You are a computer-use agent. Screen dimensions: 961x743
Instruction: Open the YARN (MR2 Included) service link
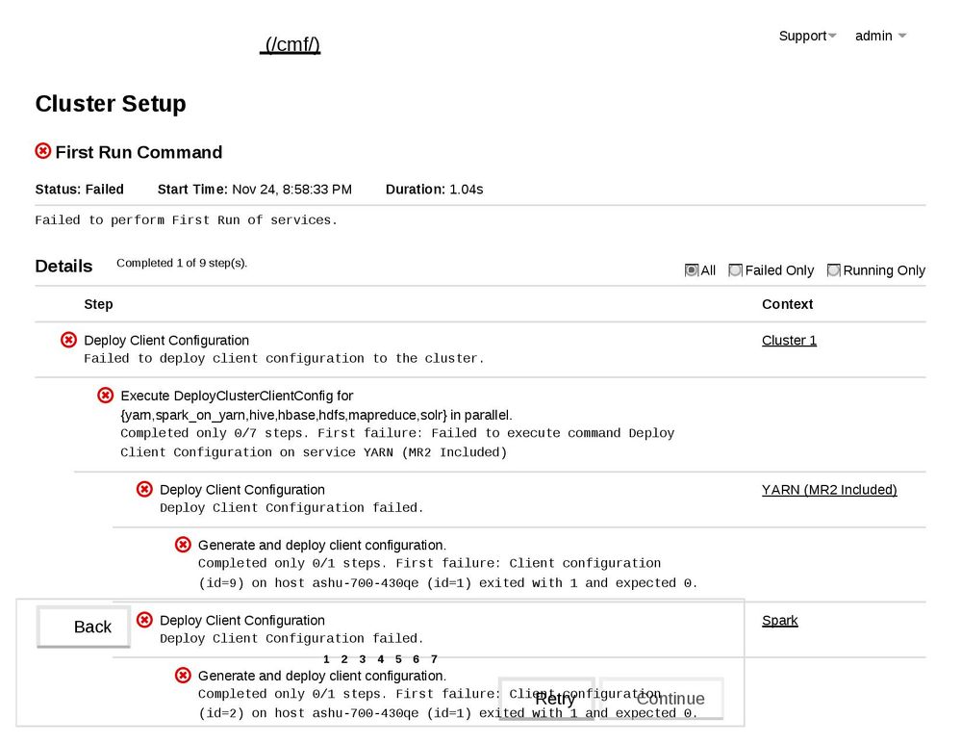(x=829, y=489)
